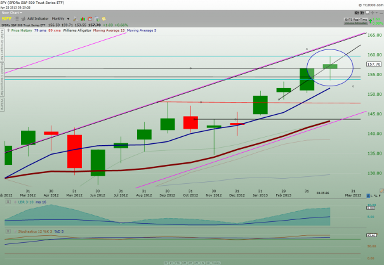Image resolution: width=384 pixels, height=265 pixels.
Task: Open the New Chart dropdown menu
Action: pos(12,13)
